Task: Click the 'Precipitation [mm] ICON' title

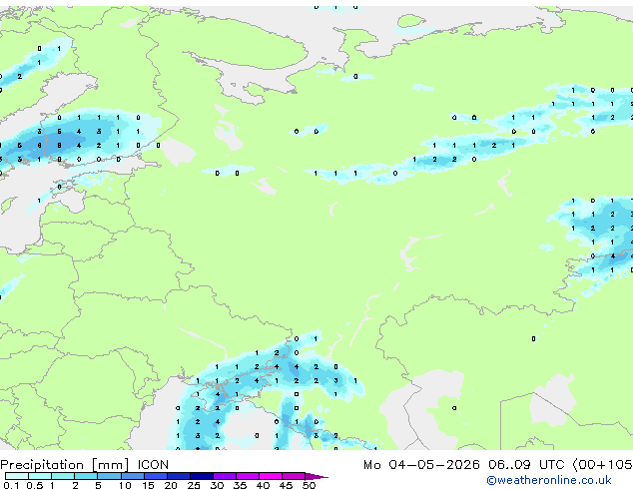Action: coord(85,465)
